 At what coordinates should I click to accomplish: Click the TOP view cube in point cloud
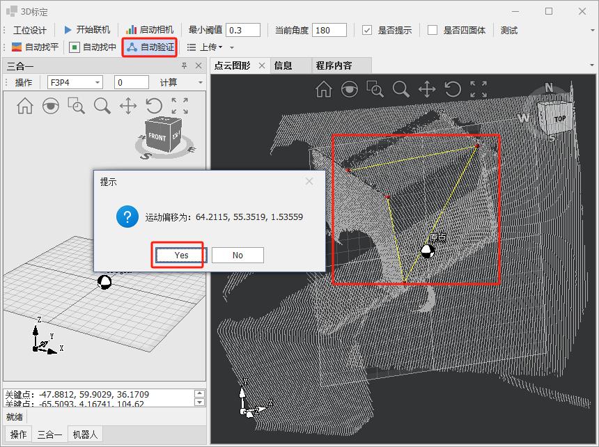[559, 118]
